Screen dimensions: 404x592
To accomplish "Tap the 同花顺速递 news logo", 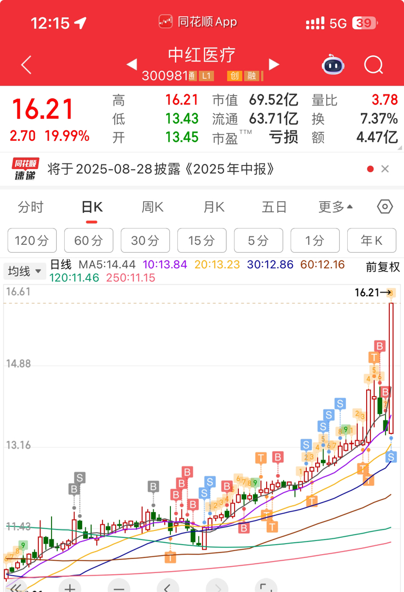I will [25, 169].
